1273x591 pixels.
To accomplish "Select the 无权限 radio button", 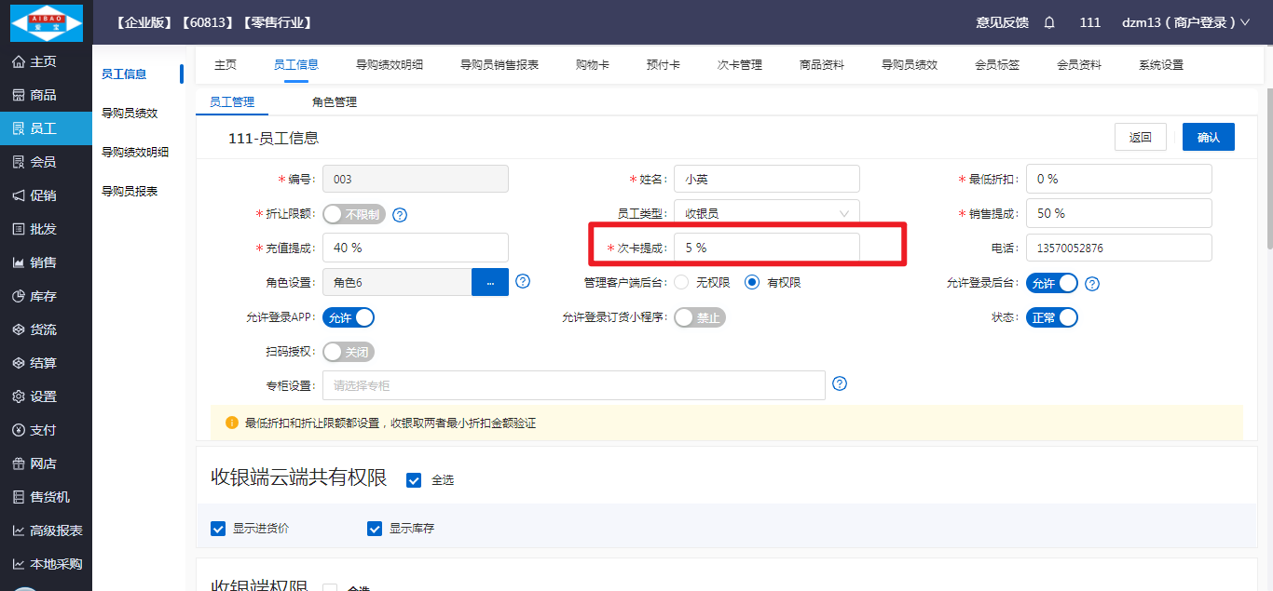I will [x=682, y=282].
